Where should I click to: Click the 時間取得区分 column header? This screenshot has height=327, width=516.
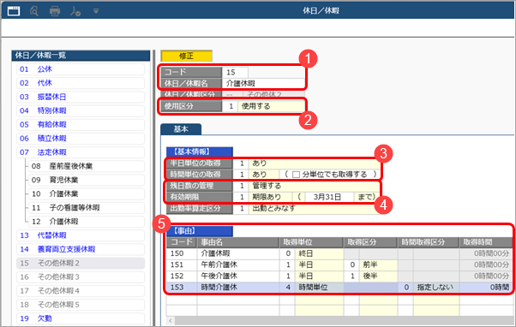tap(428, 242)
